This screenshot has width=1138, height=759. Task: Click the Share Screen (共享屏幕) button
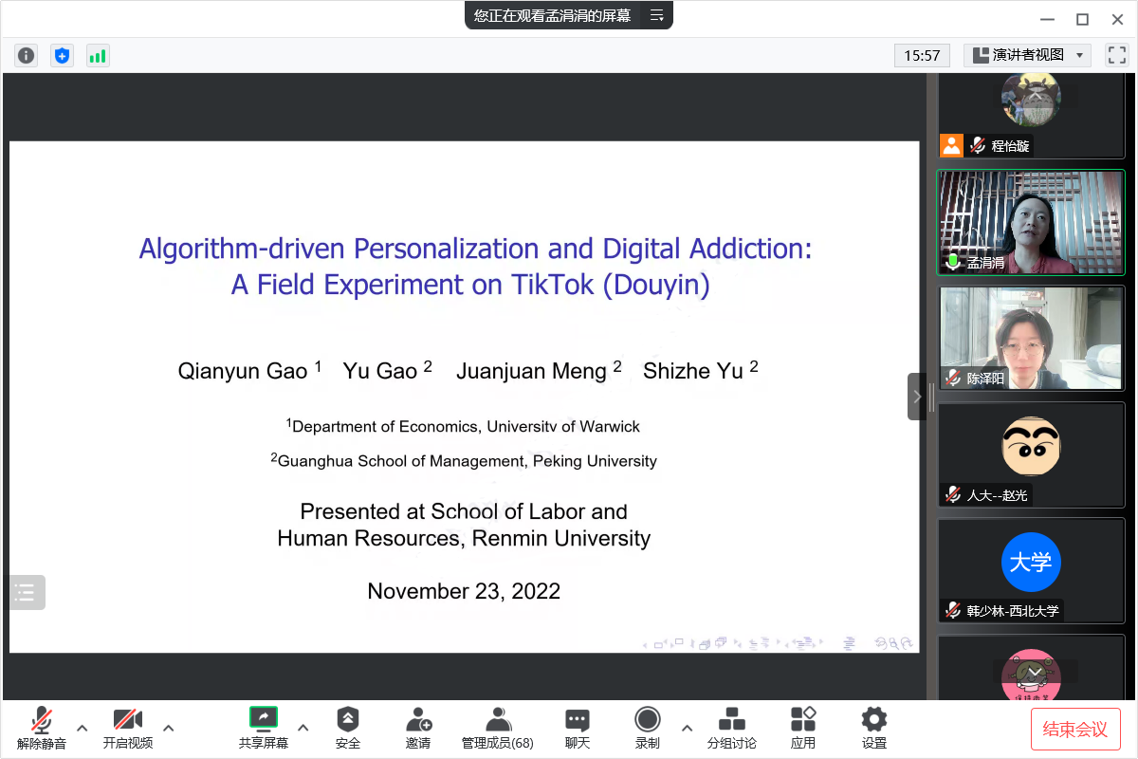click(263, 727)
